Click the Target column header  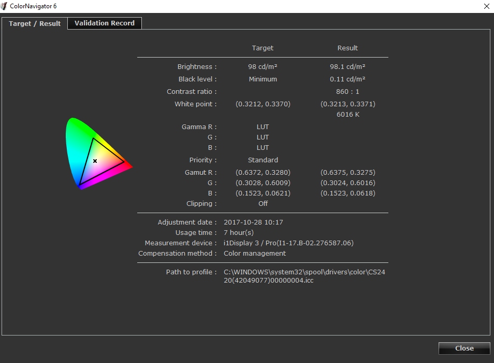[263, 48]
